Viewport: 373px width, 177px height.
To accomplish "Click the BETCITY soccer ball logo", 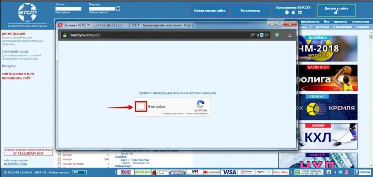I will [27, 12].
